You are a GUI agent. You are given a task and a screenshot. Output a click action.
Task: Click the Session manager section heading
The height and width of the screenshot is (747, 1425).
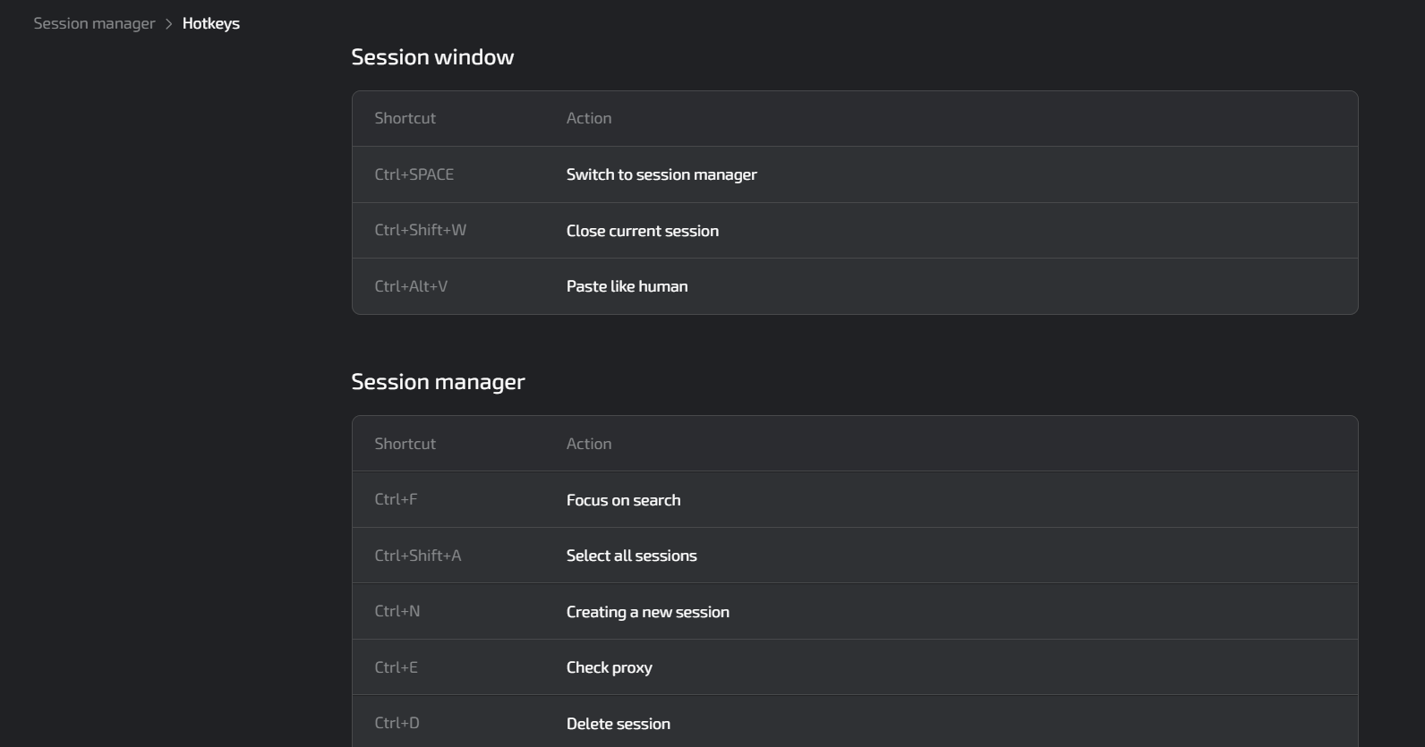tap(439, 380)
